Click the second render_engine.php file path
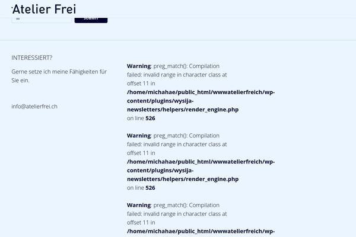Image resolution: width=356 pixels, height=237 pixels. tap(201, 170)
